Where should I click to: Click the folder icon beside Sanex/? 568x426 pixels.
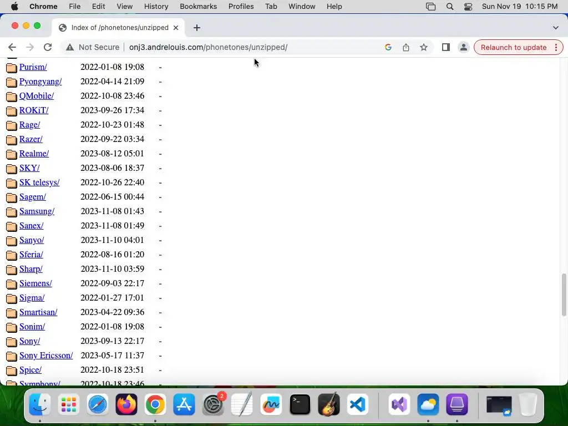(x=12, y=226)
